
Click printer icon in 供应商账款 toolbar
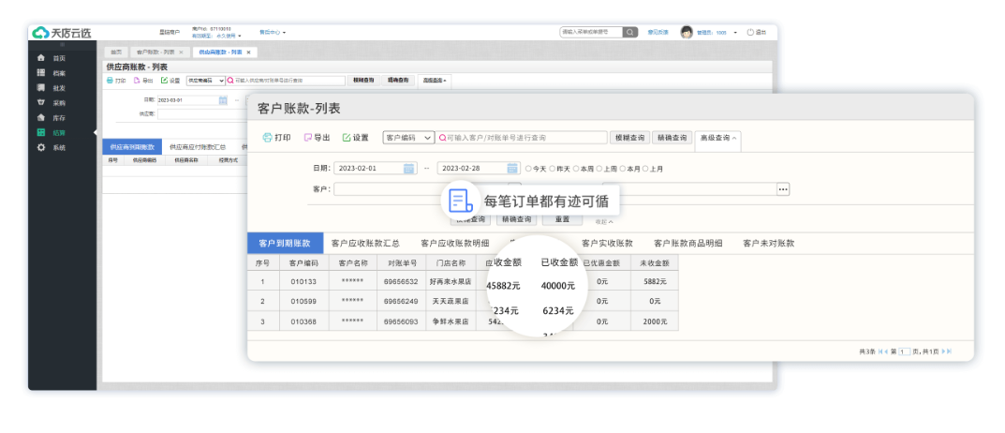pos(110,81)
